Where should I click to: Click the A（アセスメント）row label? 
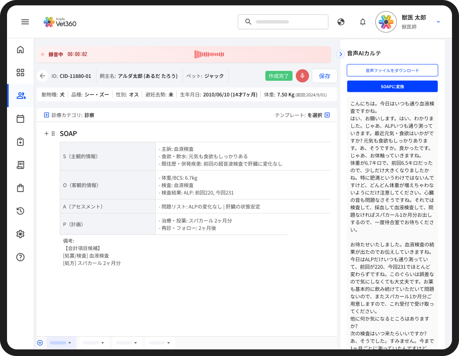click(x=83, y=206)
